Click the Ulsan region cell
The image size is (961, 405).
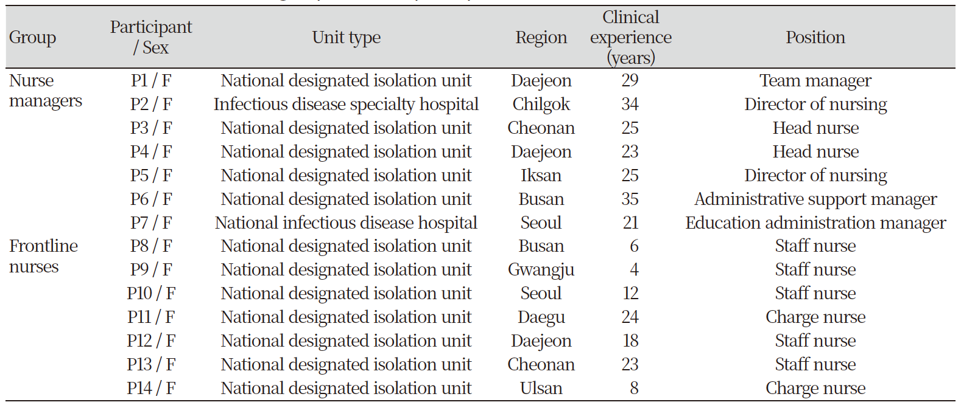(x=541, y=389)
